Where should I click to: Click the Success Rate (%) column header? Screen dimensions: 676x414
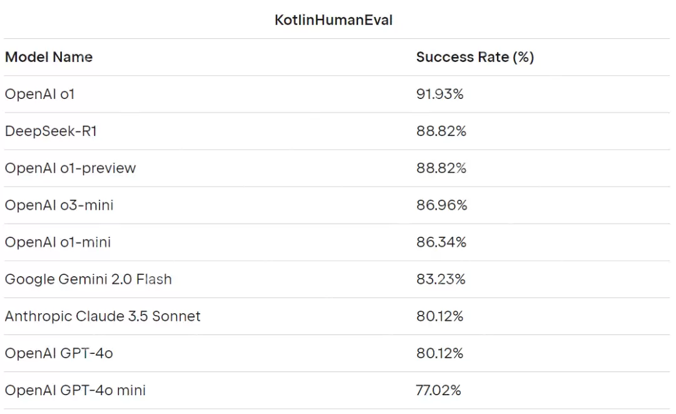(474, 57)
